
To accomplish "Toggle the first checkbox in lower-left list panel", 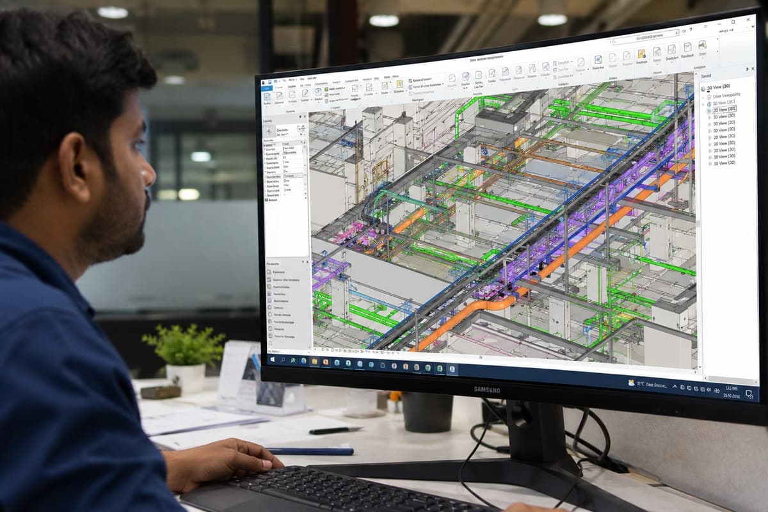I will click(269, 272).
